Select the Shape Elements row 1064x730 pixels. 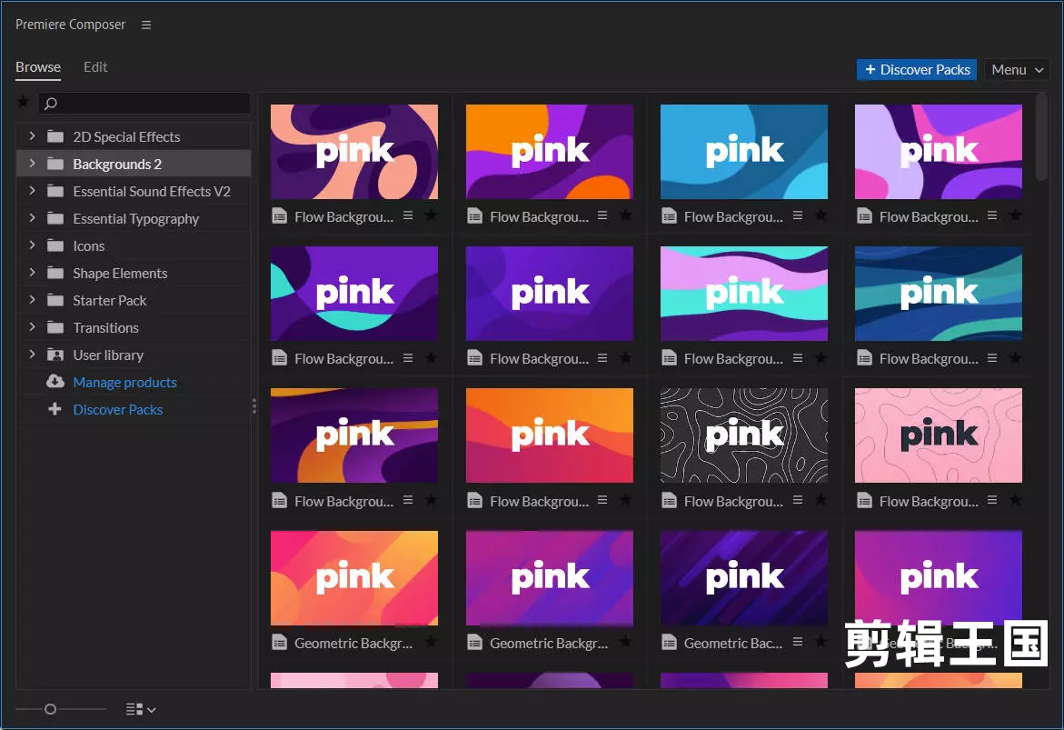(134, 273)
